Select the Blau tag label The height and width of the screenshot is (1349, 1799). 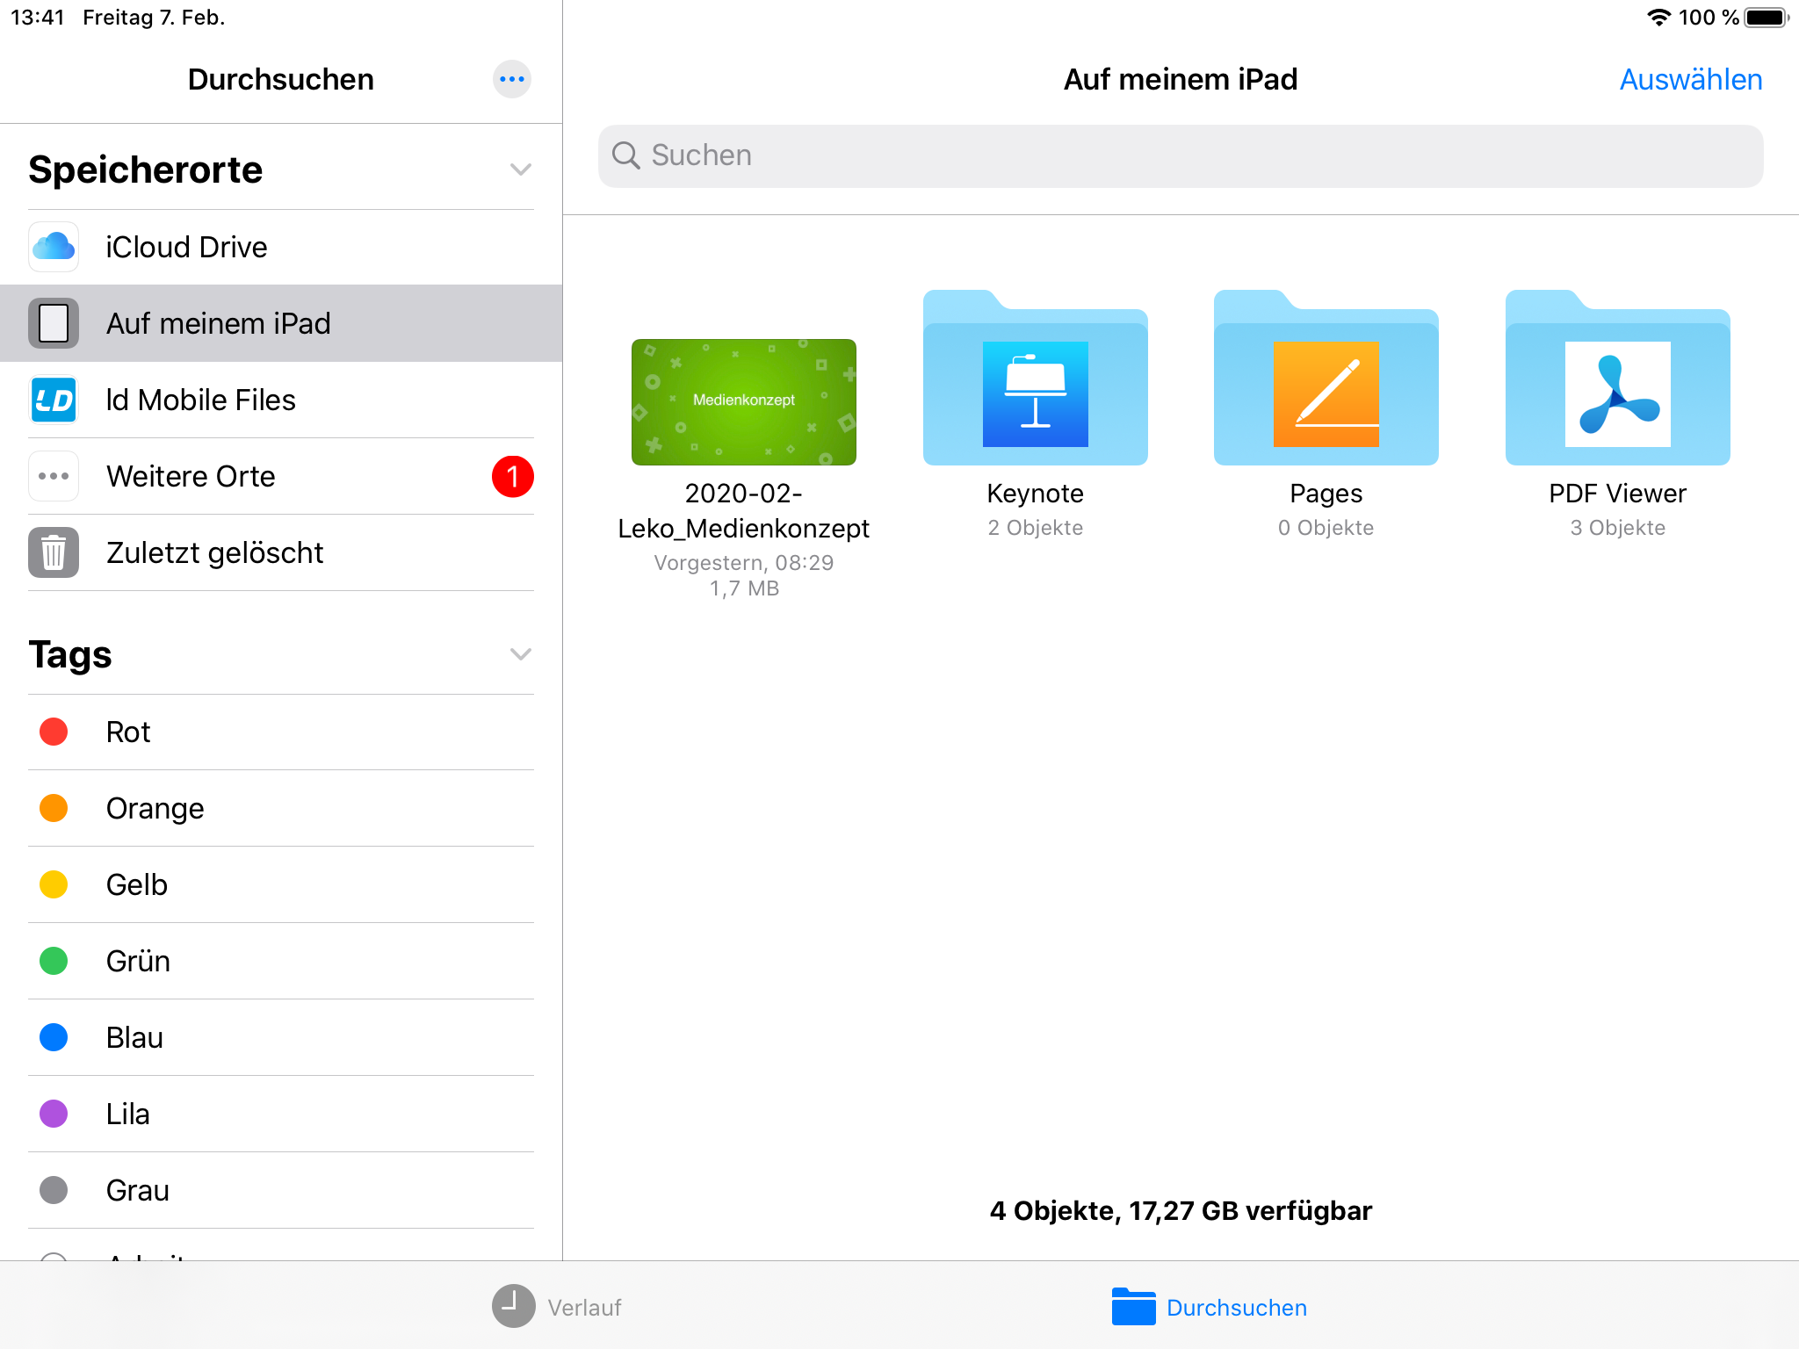coord(134,1037)
